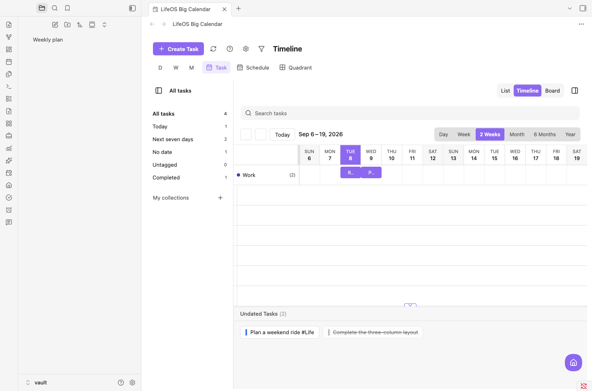Click in the Search tasks field
The image size is (592, 391).
point(410,113)
